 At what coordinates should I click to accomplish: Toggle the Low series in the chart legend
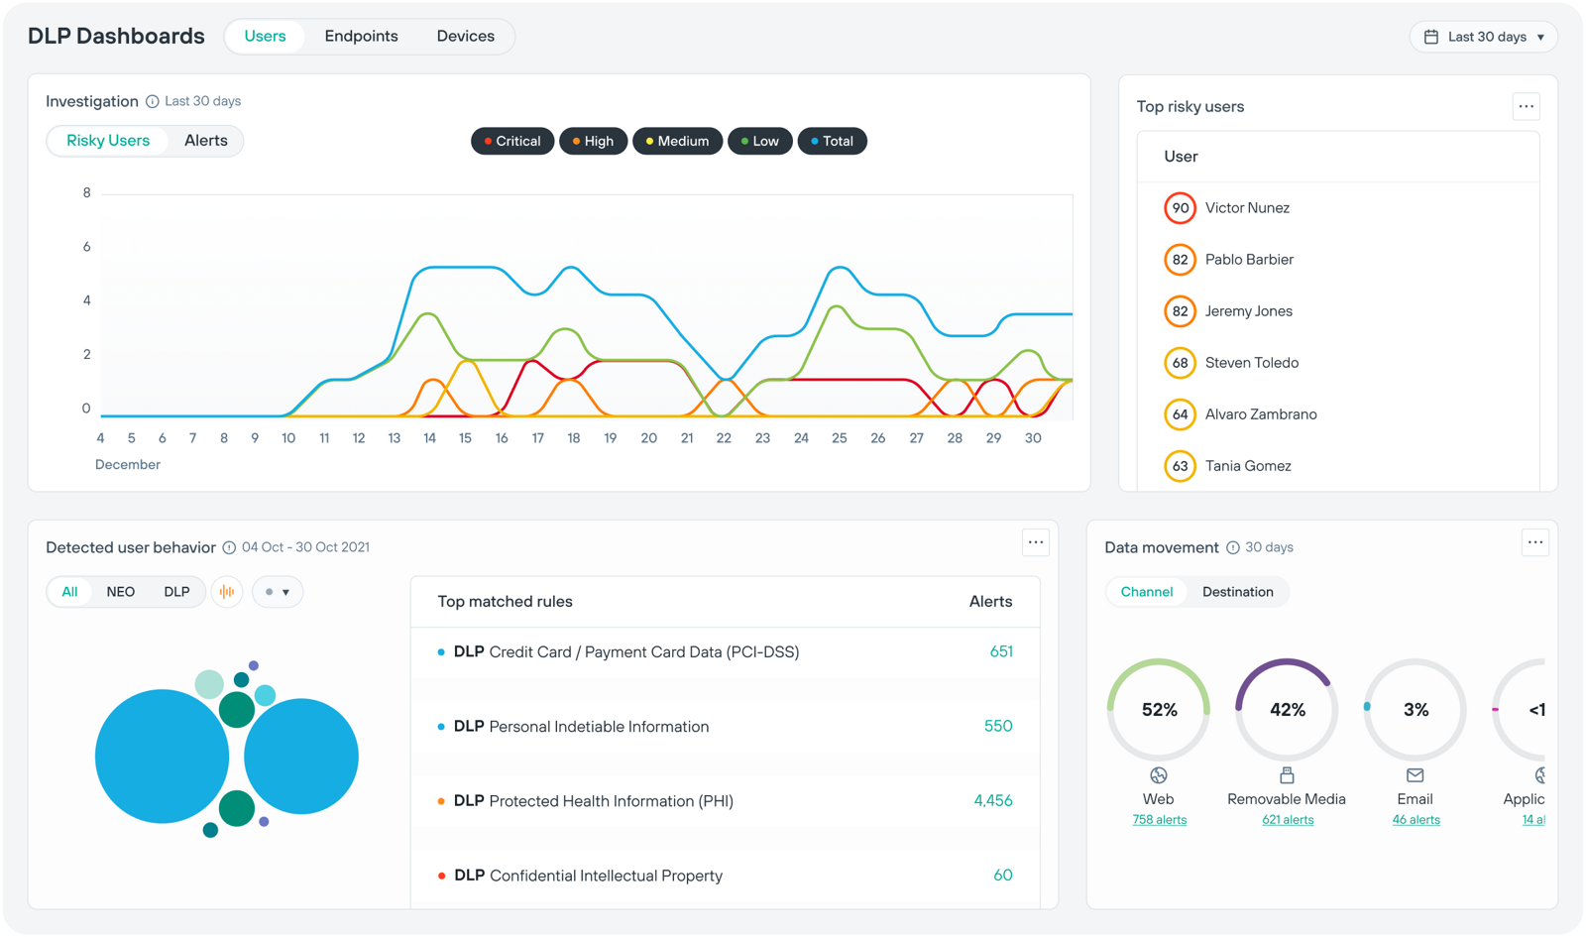click(x=760, y=141)
